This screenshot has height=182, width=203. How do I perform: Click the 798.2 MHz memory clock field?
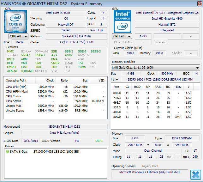click(x=135, y=145)
